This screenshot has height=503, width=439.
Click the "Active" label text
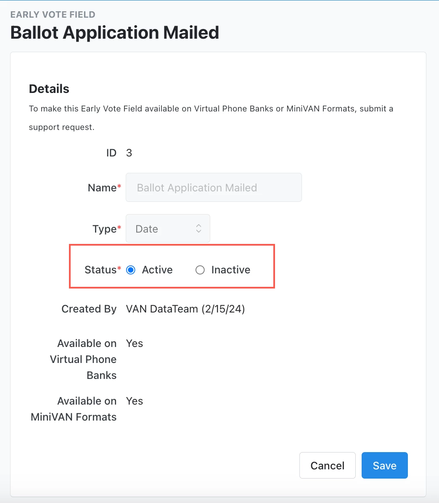[x=157, y=270]
